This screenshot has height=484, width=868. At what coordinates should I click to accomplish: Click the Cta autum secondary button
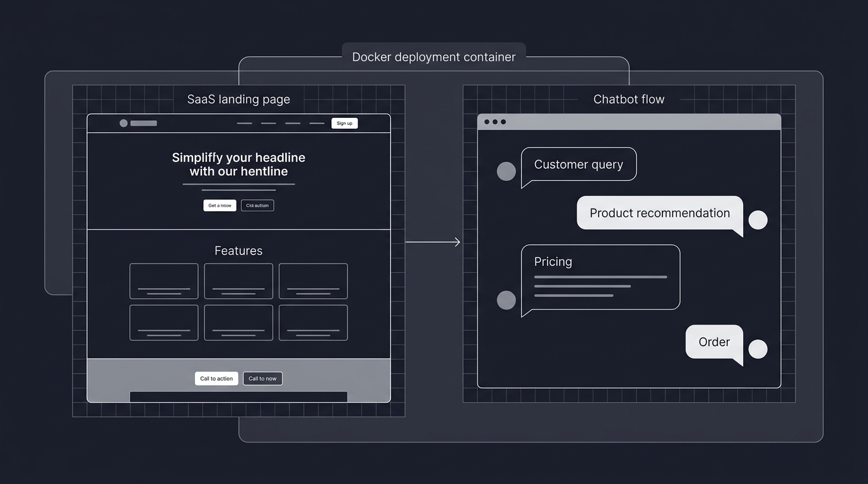click(257, 205)
